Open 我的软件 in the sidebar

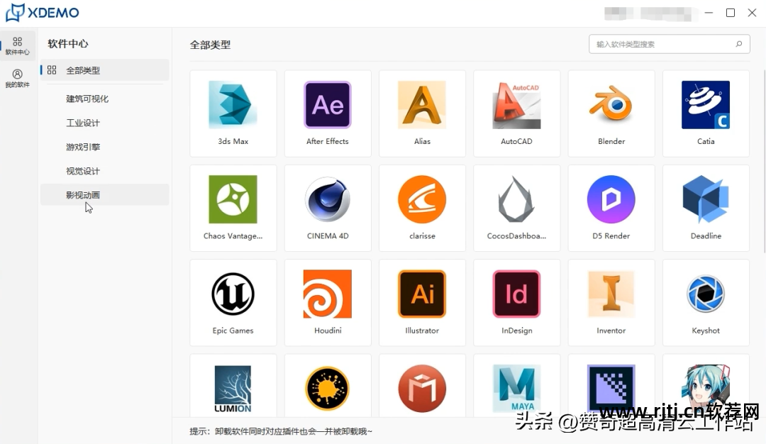pos(18,78)
